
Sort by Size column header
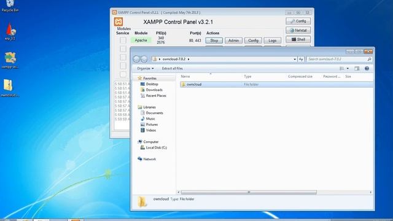[x=348, y=76]
